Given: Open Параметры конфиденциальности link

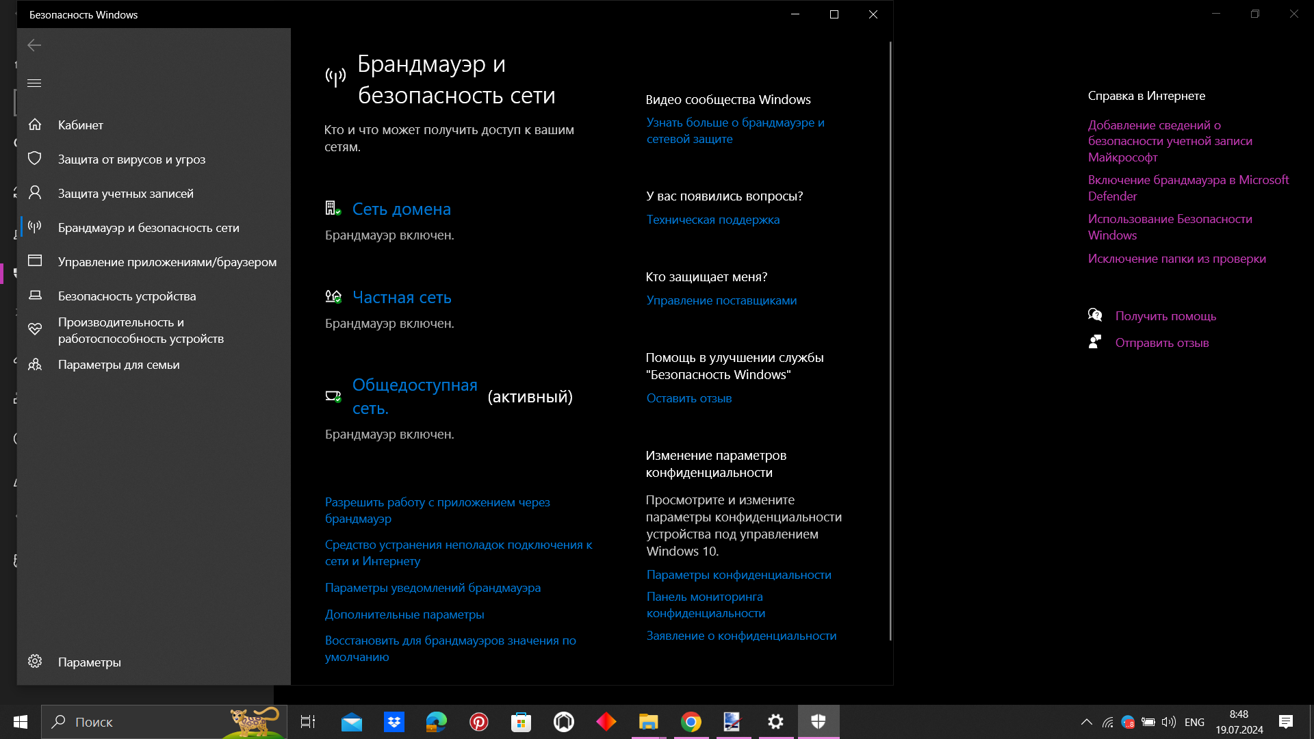Looking at the screenshot, I should click(x=738, y=574).
